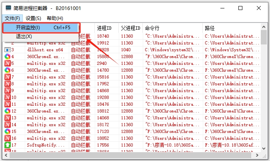
Task: Choose 开启监控(I) from the menu
Action: [41, 28]
